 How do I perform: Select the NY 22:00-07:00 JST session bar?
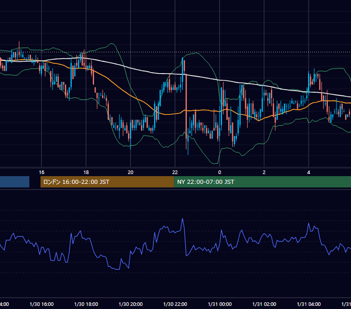click(x=262, y=182)
